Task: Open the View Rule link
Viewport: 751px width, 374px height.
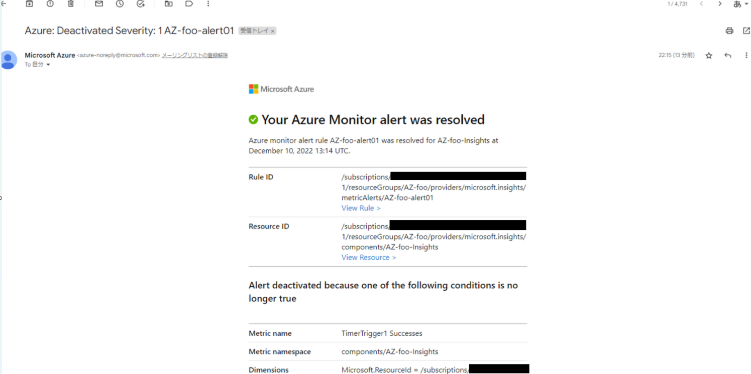Action: click(361, 208)
